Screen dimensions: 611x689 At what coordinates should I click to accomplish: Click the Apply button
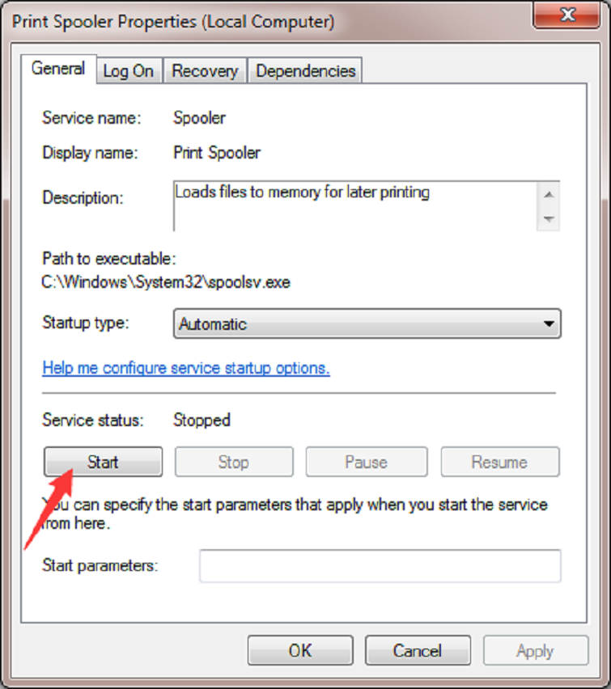coord(535,651)
